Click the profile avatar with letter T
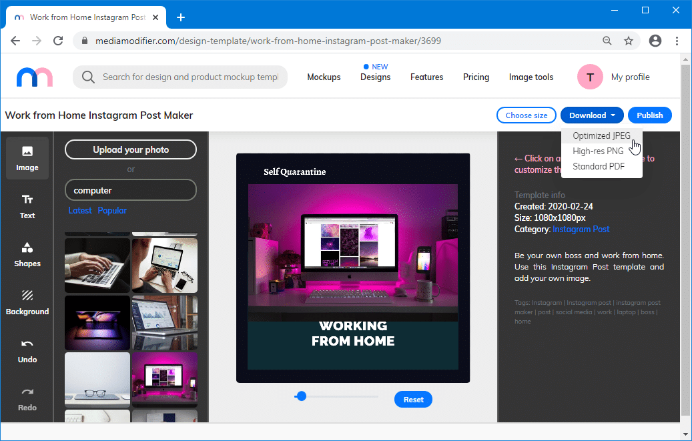Viewport: 692px width, 441px height. coord(590,77)
